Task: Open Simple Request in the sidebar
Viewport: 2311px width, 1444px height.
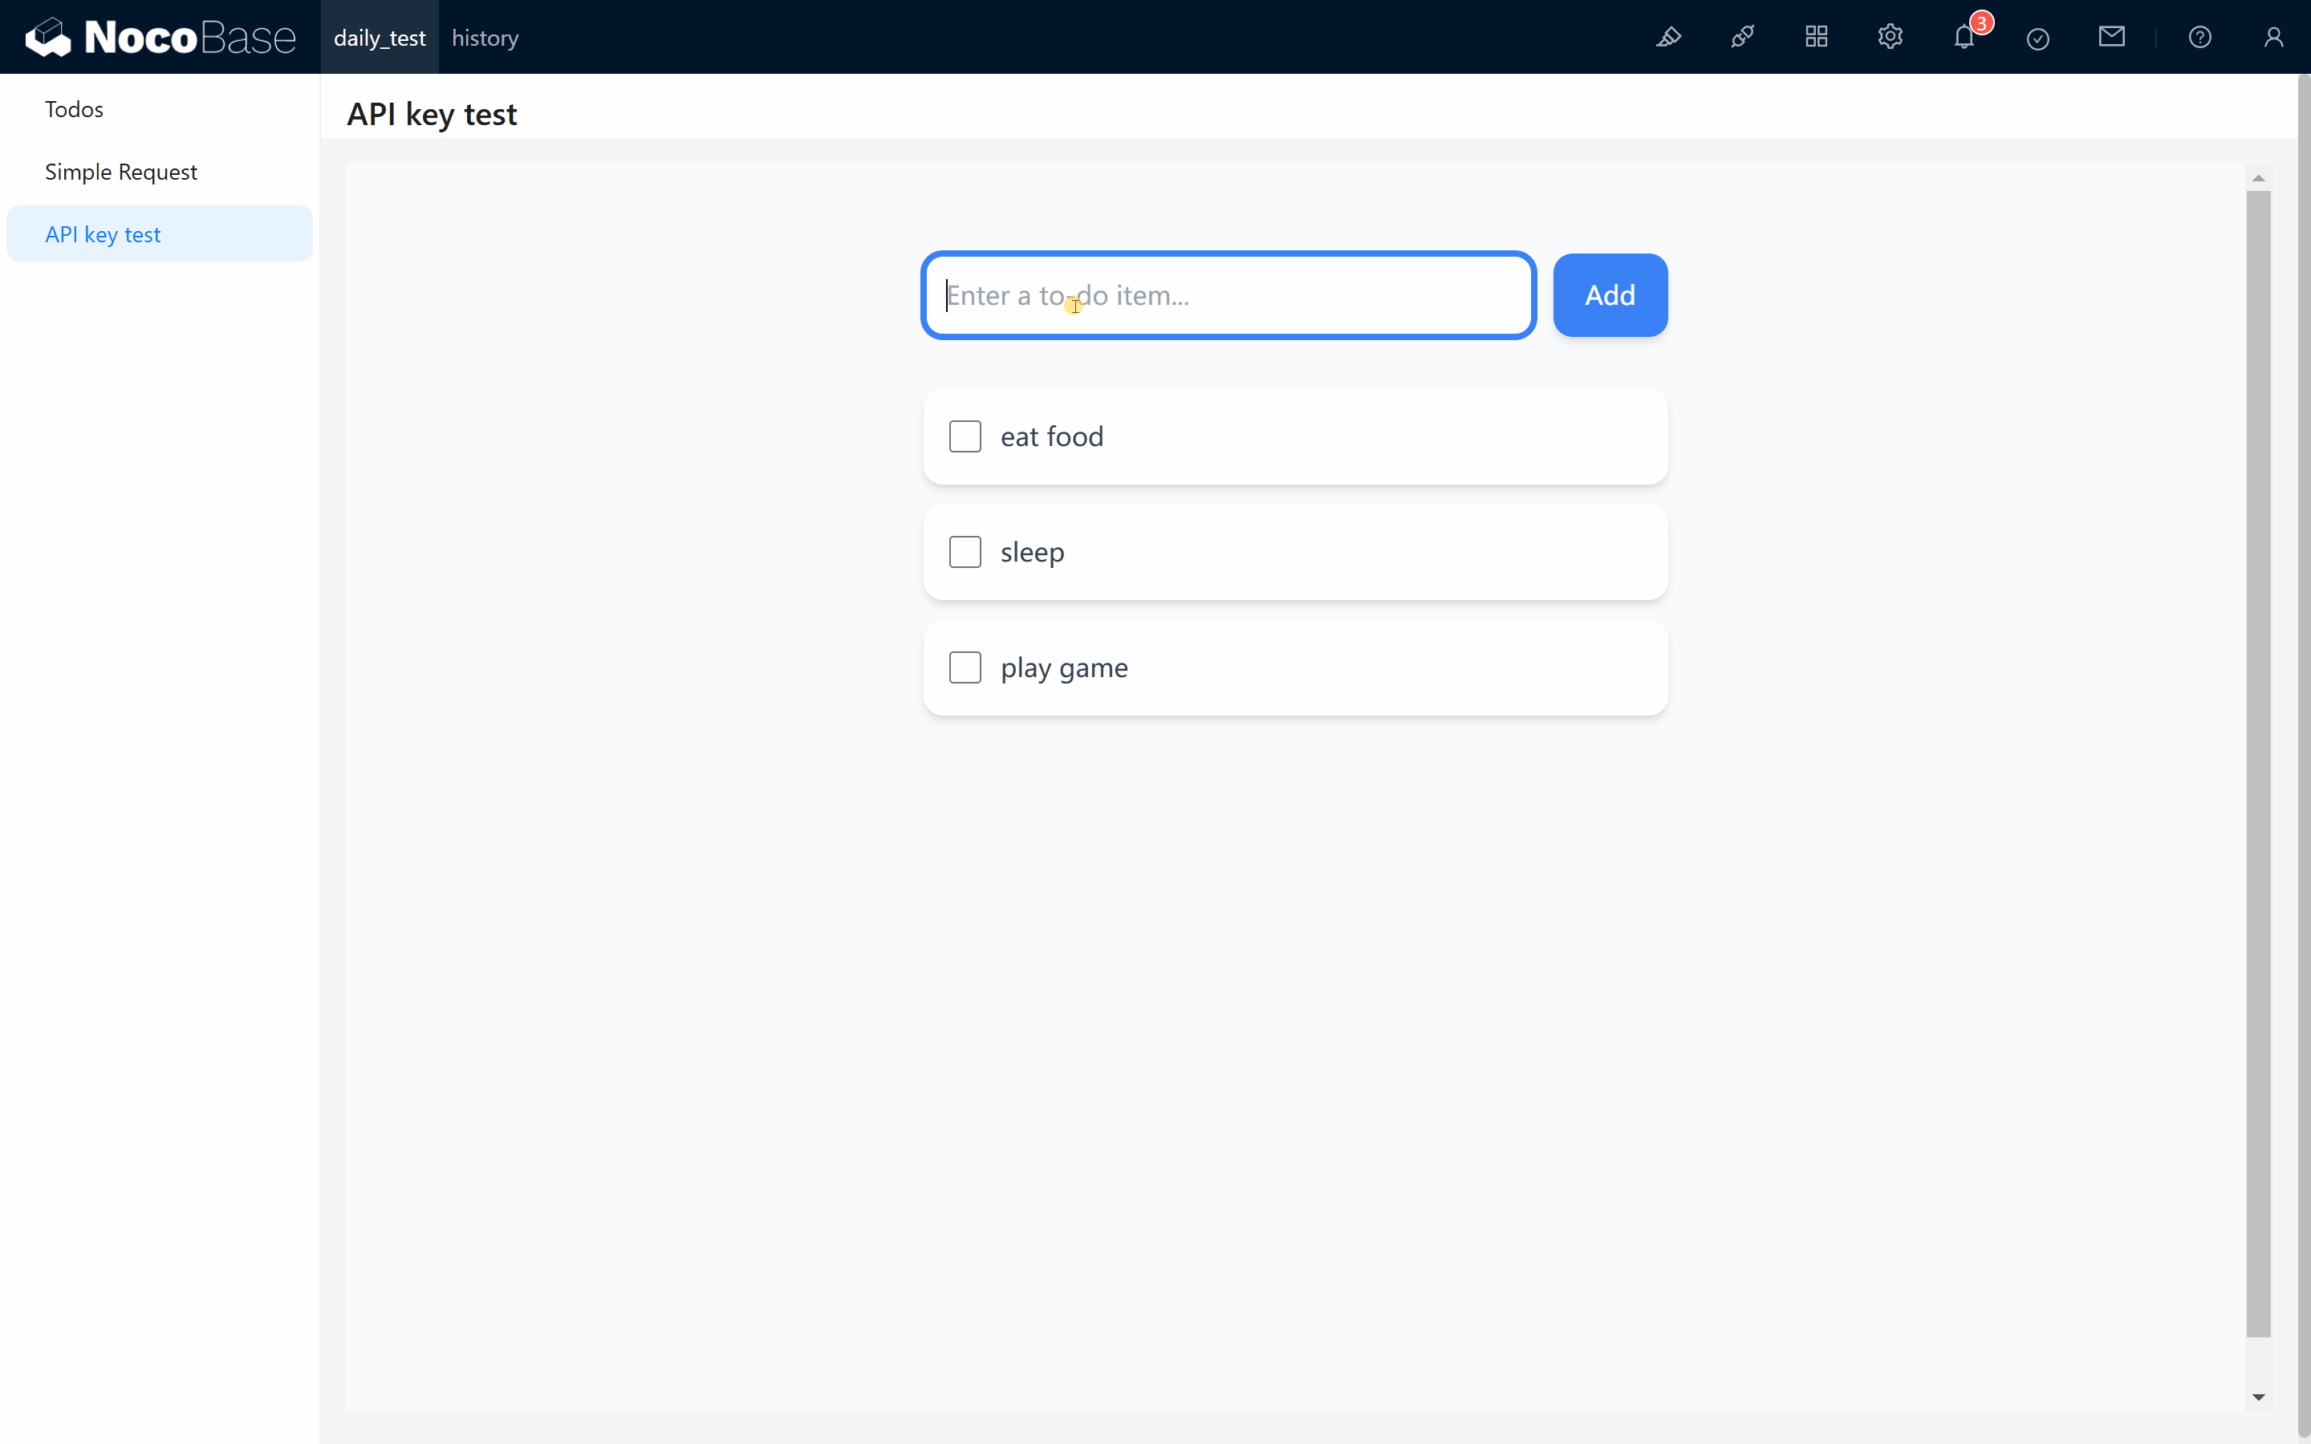Action: click(x=121, y=172)
